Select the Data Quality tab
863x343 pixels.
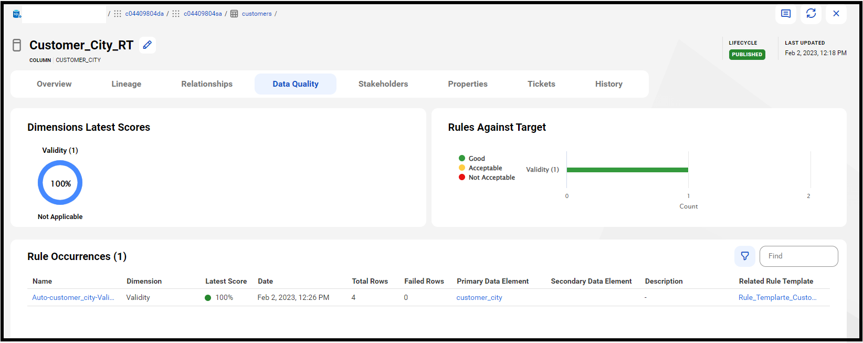(296, 84)
